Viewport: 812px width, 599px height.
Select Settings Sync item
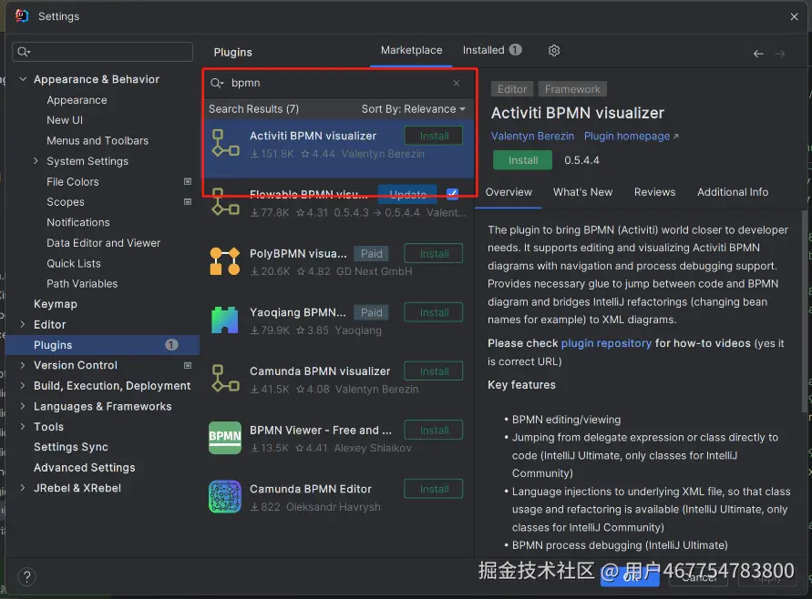click(71, 447)
